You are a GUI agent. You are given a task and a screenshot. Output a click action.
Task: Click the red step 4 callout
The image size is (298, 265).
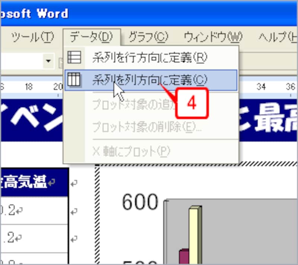pyautogui.click(x=192, y=104)
